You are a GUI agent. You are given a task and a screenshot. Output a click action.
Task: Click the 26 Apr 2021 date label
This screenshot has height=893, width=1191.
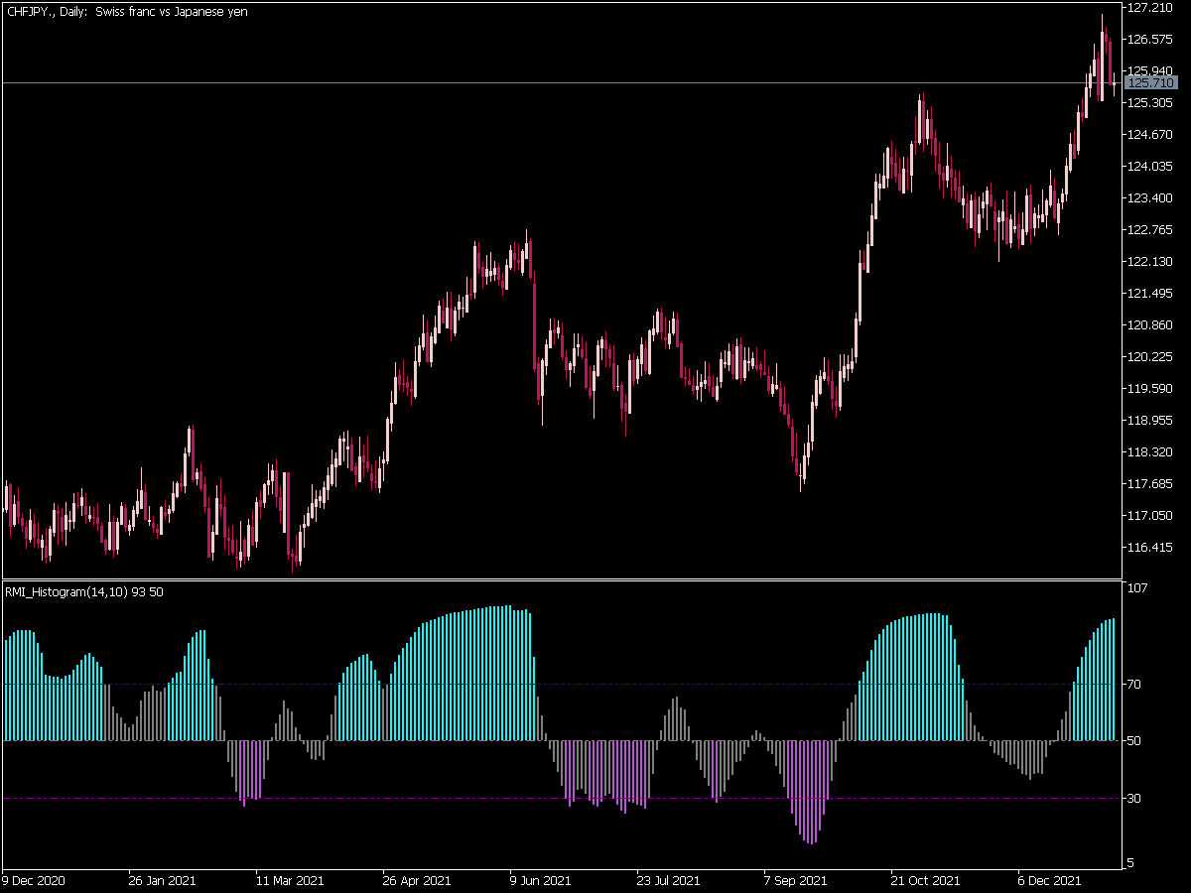click(417, 881)
